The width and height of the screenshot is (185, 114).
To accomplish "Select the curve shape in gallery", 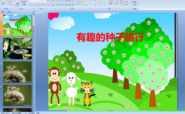I will point(100,4).
